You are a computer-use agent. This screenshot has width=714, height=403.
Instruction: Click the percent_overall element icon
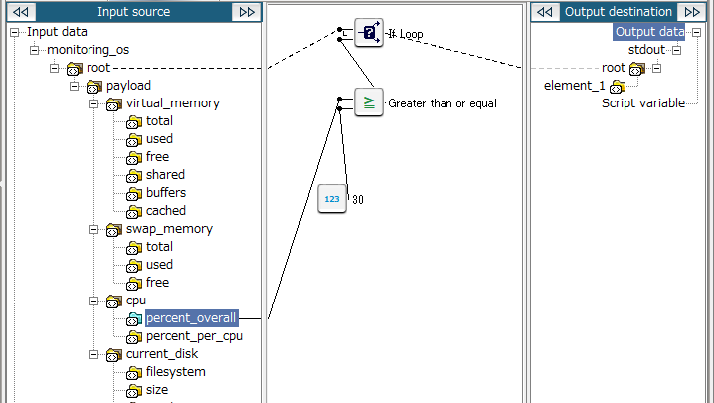pos(134,319)
